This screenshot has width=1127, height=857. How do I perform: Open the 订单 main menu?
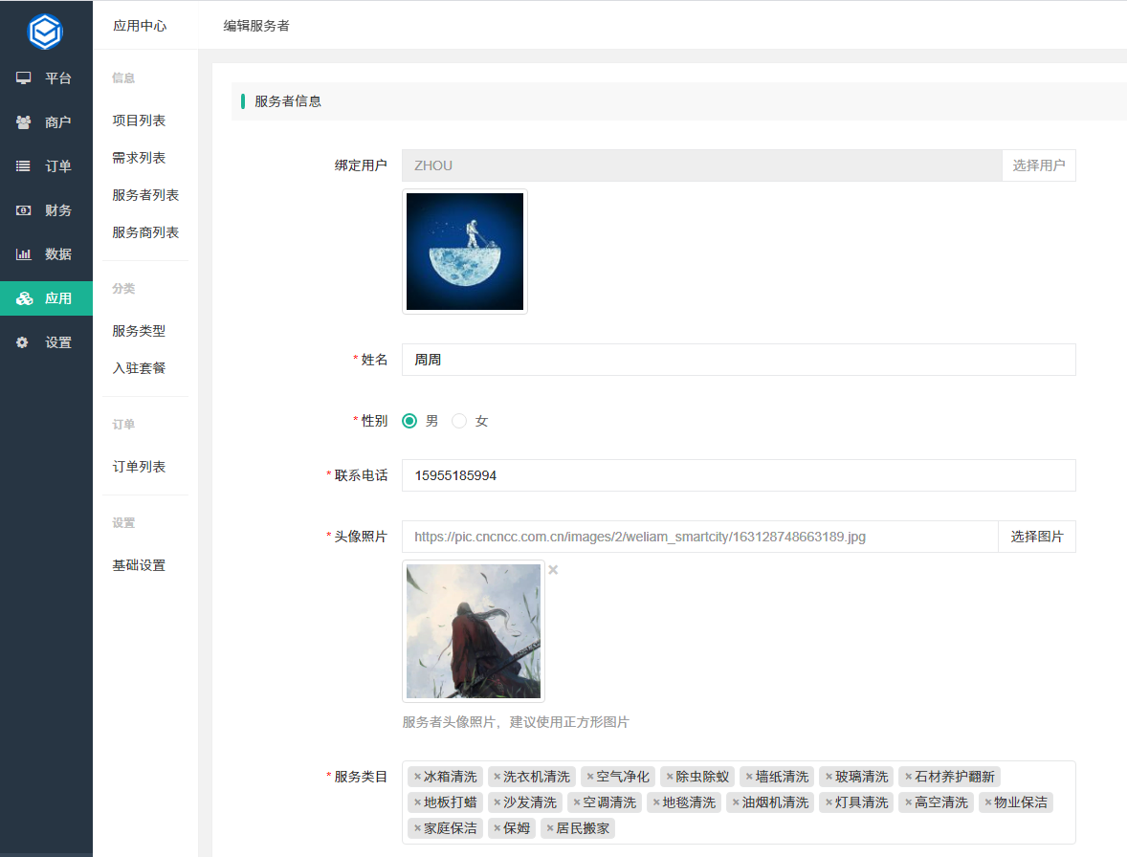tap(46, 165)
